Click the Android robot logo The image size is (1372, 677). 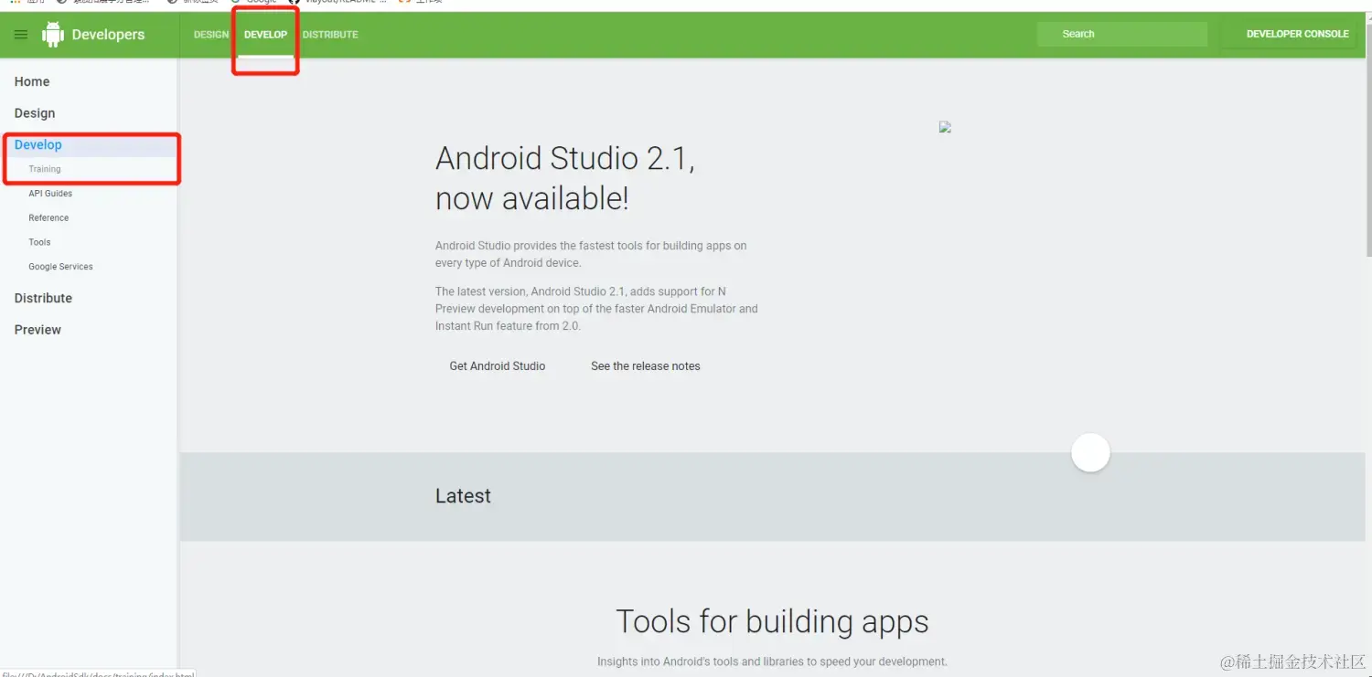pos(53,35)
